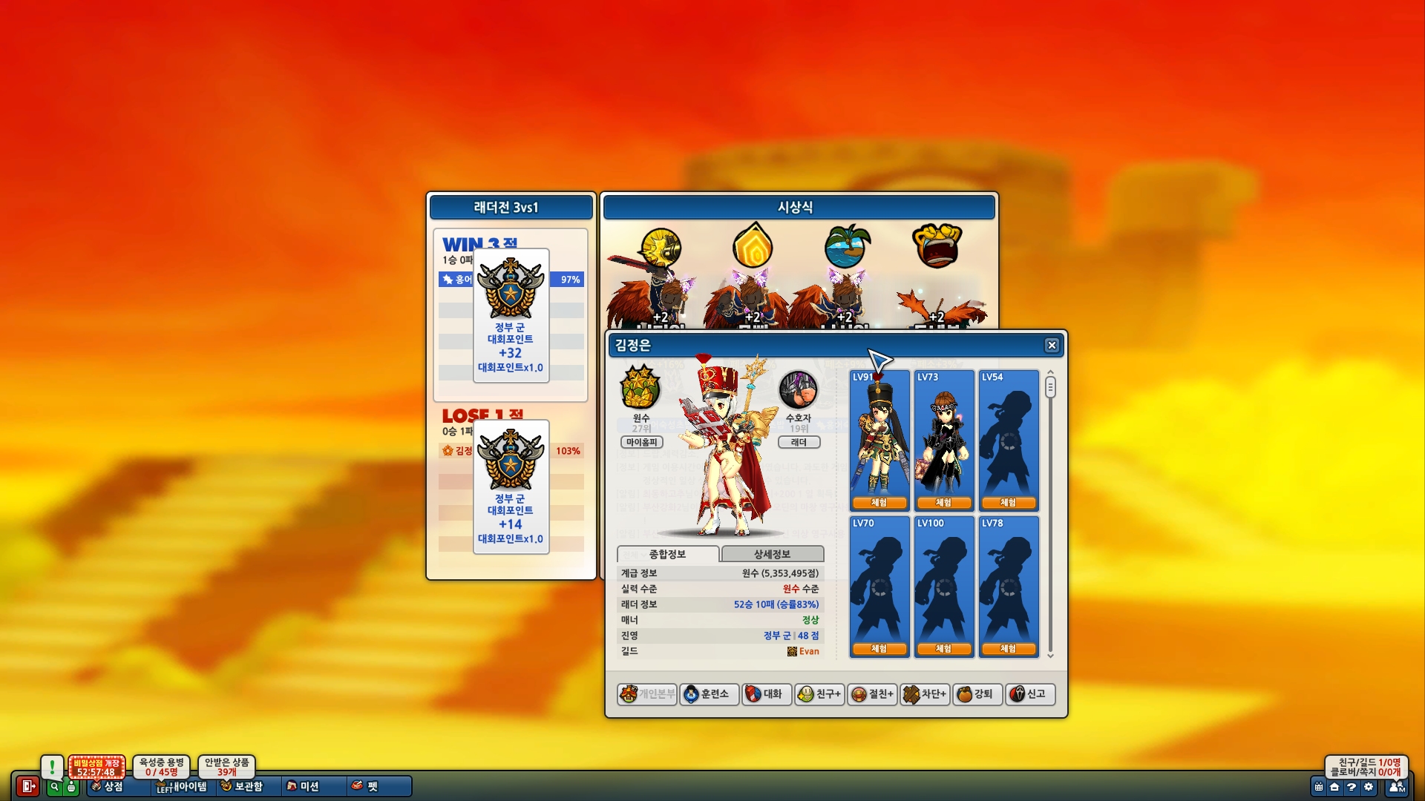1425x801 pixels.
Task: Click the 육성중 용병 0/45명 bubble
Action: pos(161,767)
